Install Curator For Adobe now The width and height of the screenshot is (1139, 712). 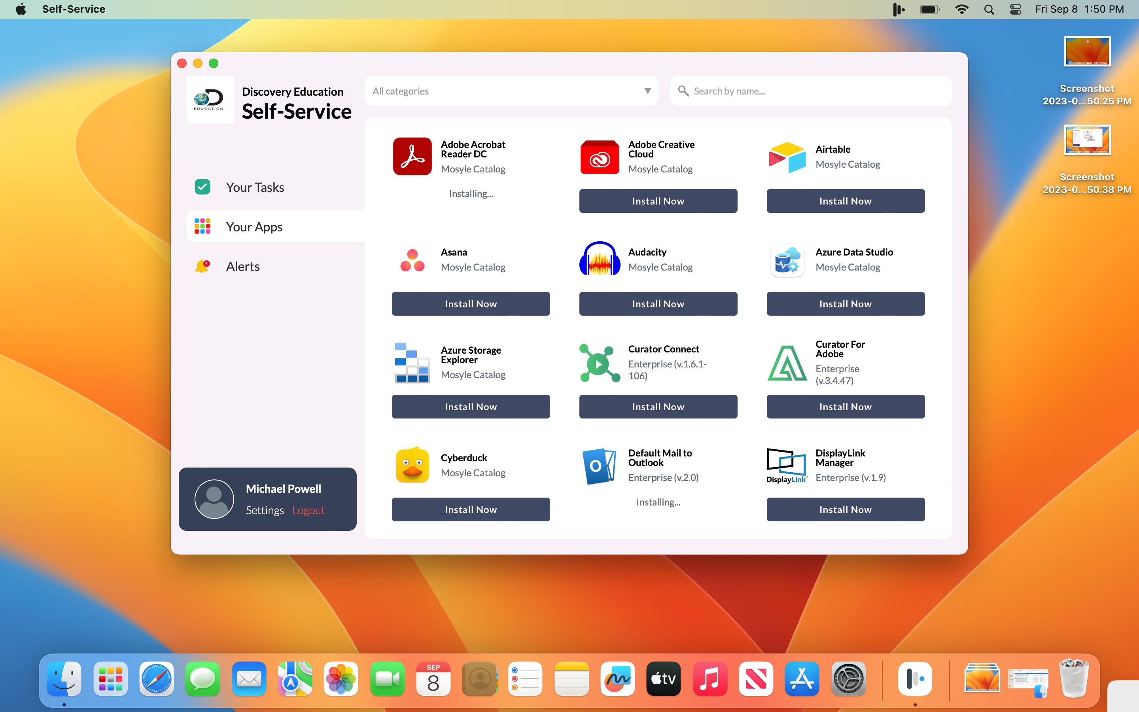pos(845,406)
